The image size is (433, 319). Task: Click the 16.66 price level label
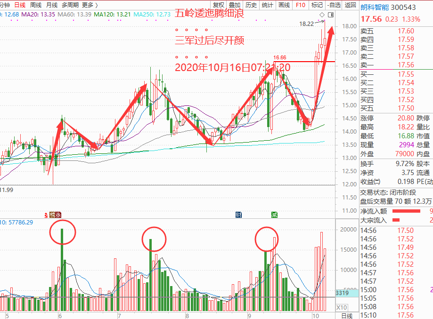[280, 57]
